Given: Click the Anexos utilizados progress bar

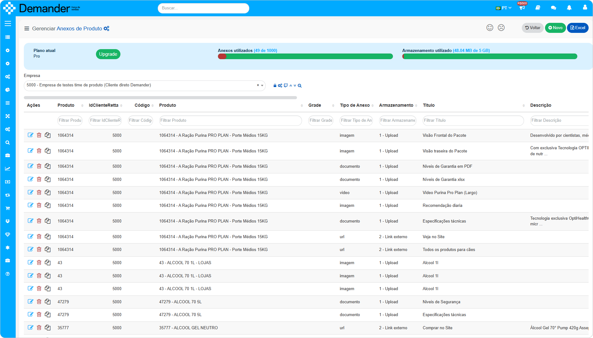Looking at the screenshot, I should click(x=305, y=56).
